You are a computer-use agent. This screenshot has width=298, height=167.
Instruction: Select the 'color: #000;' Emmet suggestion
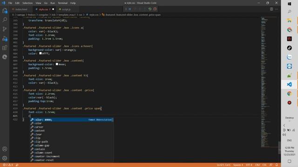72,120
